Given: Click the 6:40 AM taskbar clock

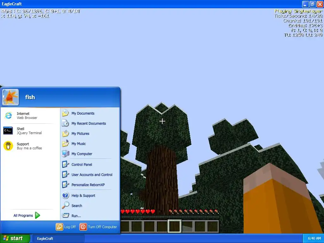Looking at the screenshot, I should [314, 239].
